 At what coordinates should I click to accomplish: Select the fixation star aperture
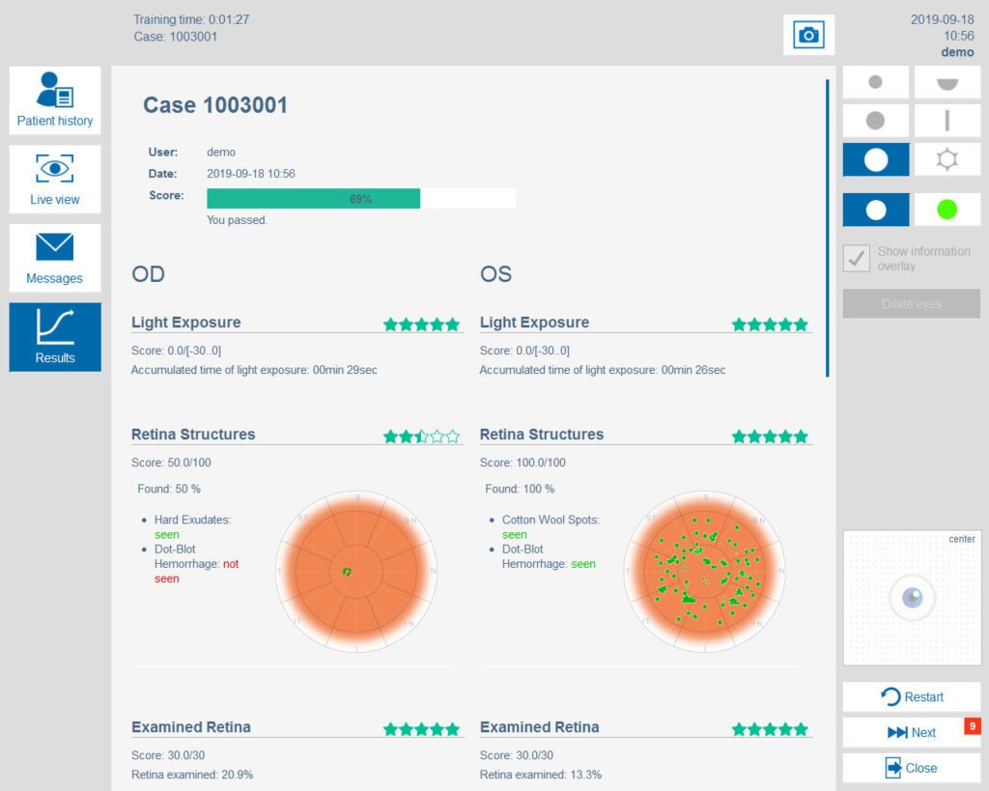point(947,159)
